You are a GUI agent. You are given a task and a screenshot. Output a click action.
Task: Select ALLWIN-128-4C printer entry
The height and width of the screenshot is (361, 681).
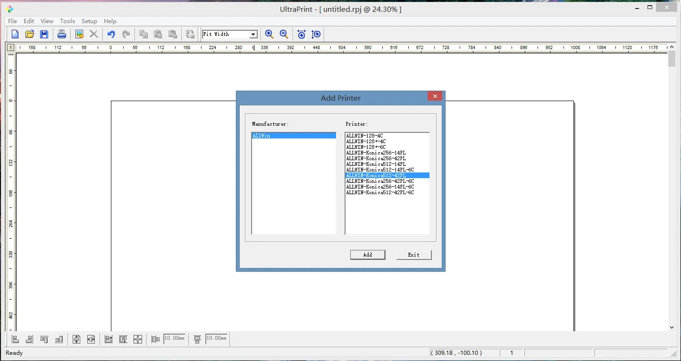pos(364,136)
